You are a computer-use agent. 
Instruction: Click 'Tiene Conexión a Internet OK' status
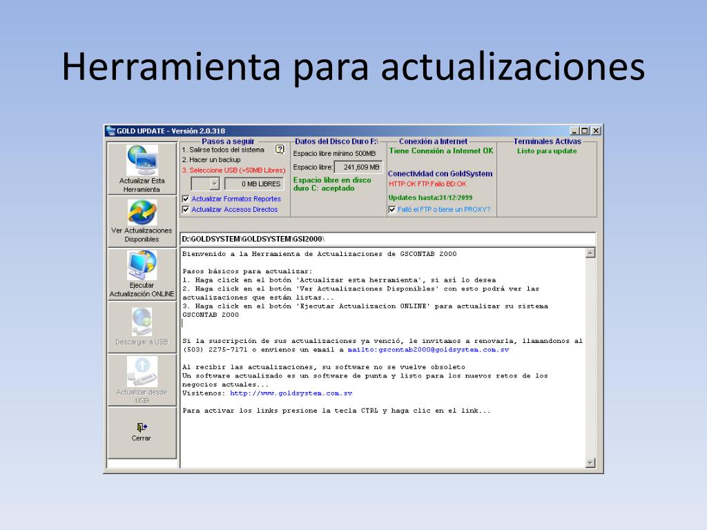tap(441, 151)
